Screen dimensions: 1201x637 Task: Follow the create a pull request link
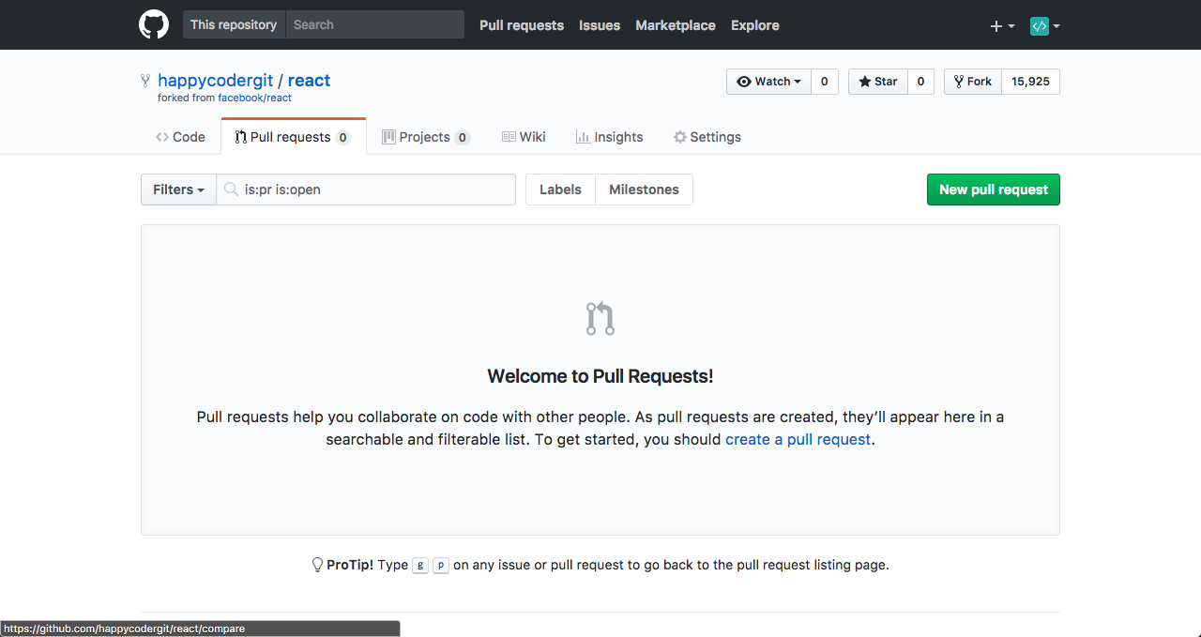tap(798, 439)
